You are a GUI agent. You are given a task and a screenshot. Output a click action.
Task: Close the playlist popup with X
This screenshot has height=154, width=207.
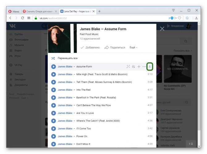pyautogui.click(x=162, y=29)
